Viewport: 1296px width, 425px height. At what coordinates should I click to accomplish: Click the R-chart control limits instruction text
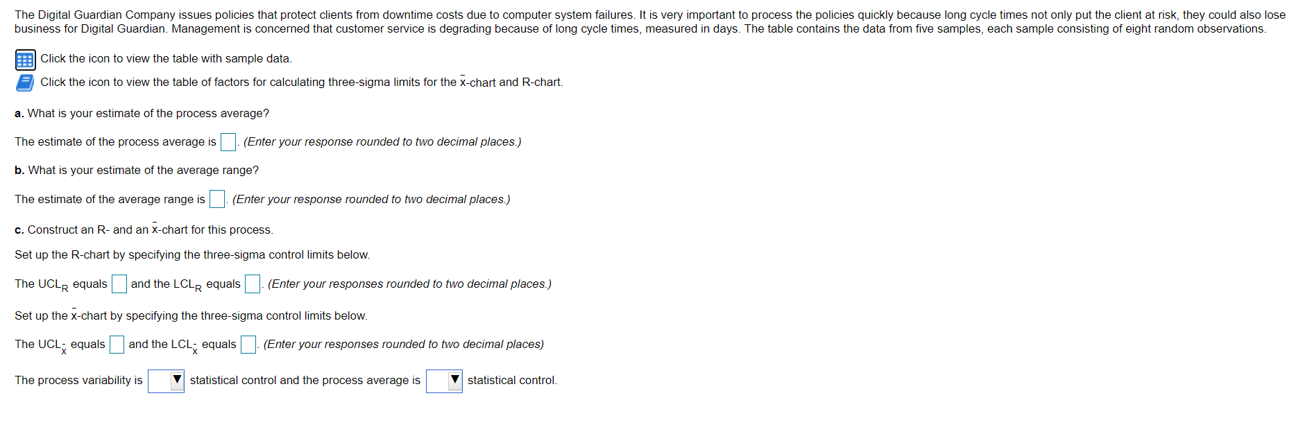point(192,254)
